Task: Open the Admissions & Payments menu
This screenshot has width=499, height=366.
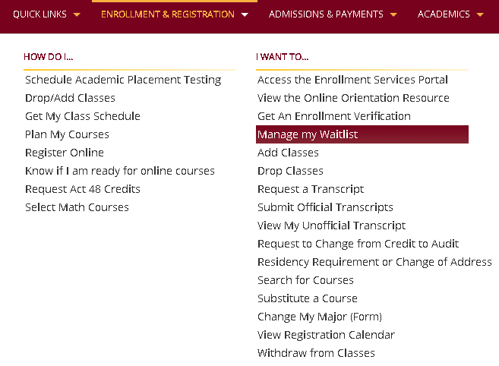Action: click(x=326, y=14)
